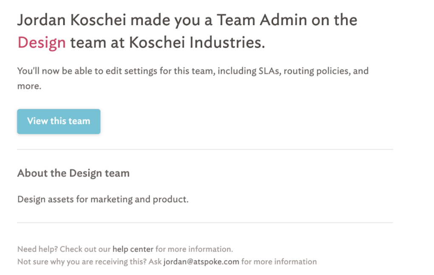Click the Jordan Koschei name in headline

pyautogui.click(x=72, y=20)
